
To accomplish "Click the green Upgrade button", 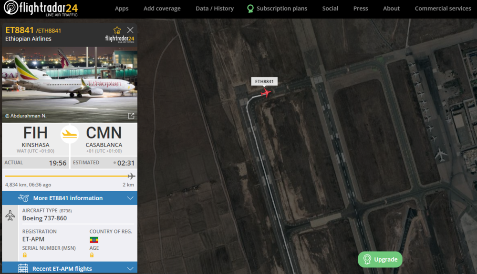I will tap(380, 259).
